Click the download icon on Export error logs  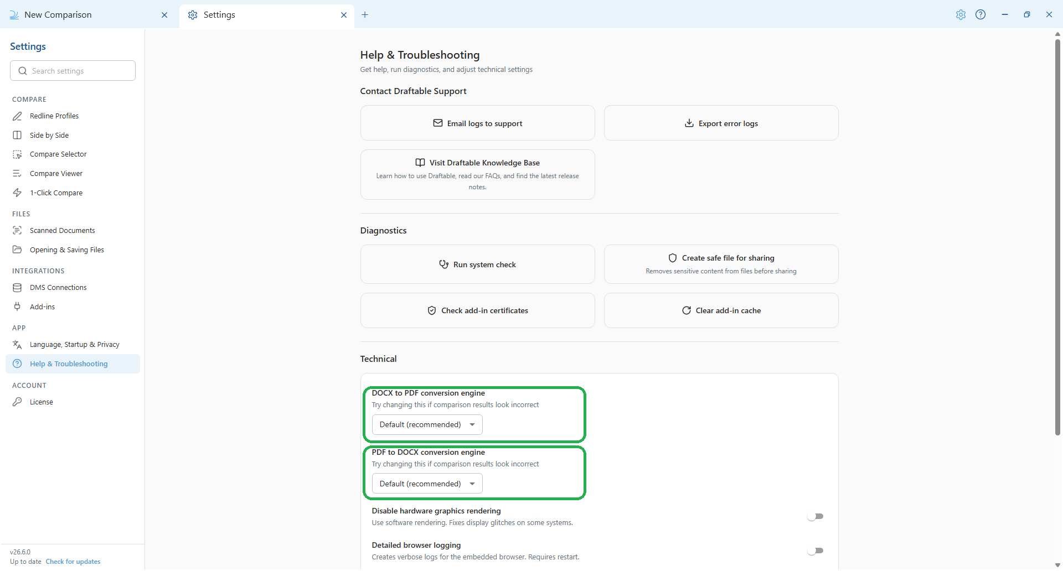click(x=689, y=123)
